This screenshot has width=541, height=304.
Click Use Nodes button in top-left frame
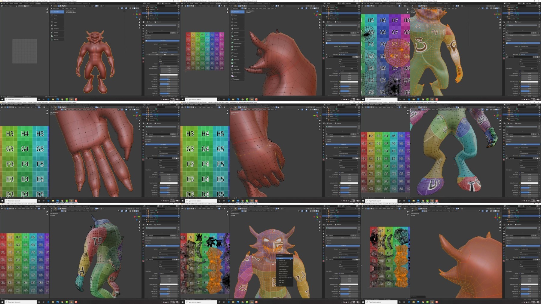point(162,41)
